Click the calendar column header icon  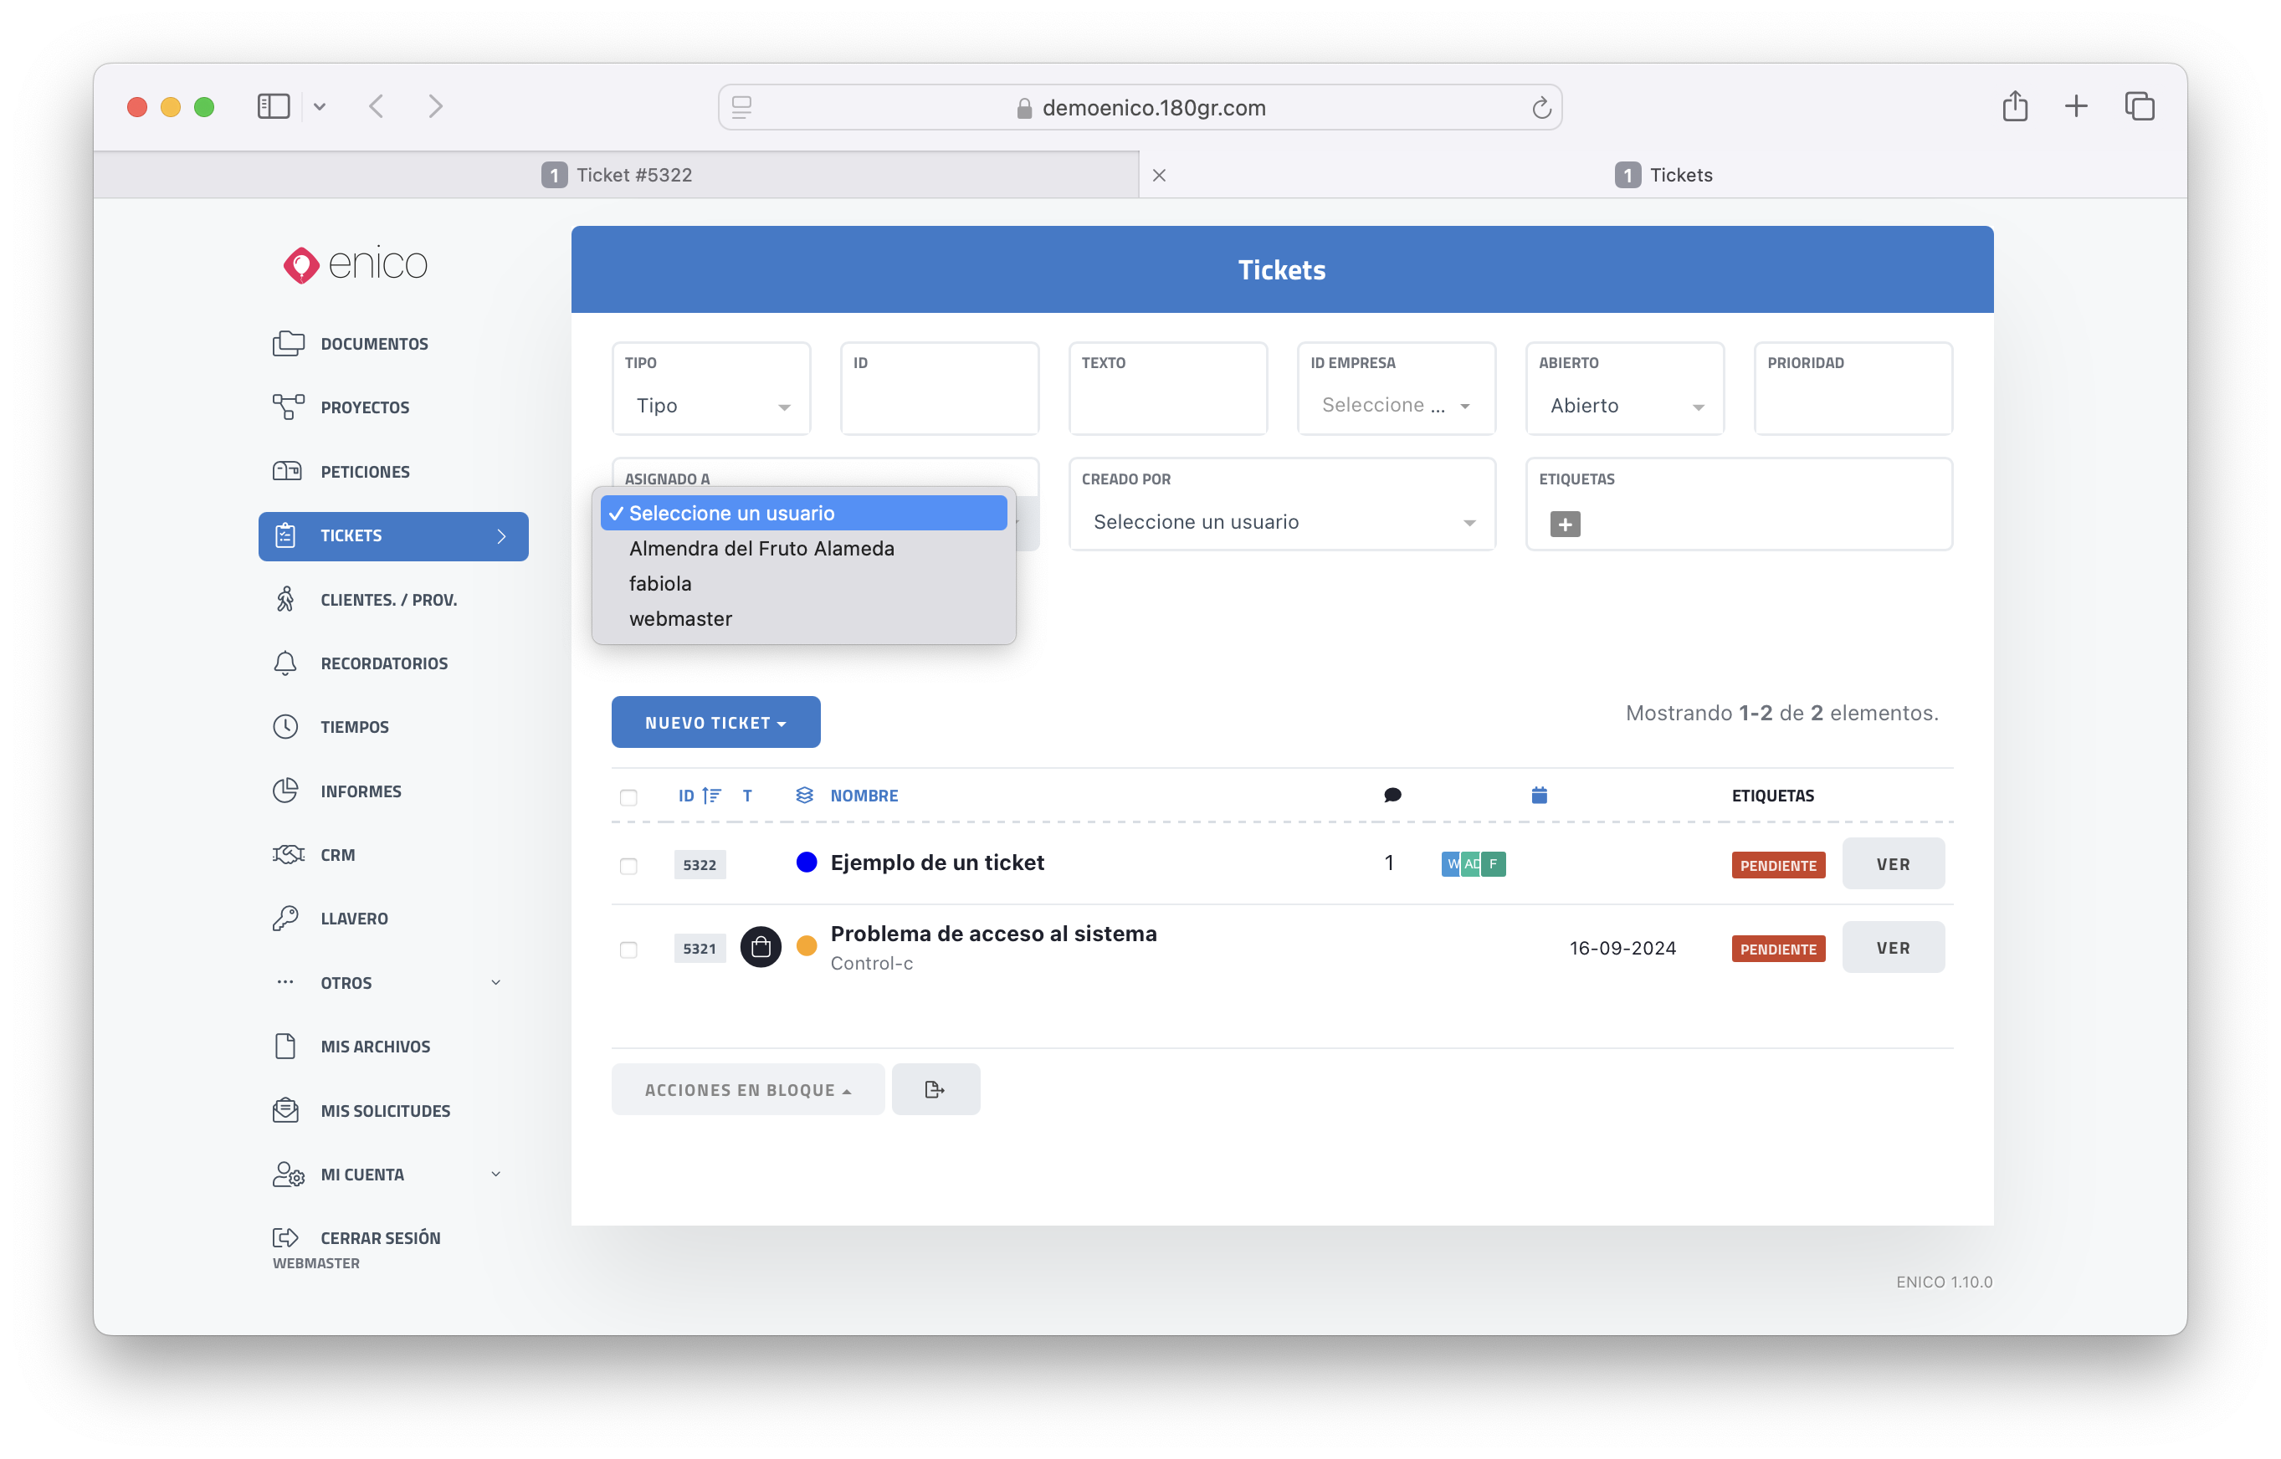[x=1539, y=795]
